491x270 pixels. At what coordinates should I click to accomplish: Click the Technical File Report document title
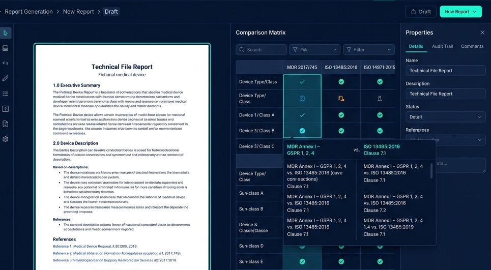coord(122,67)
